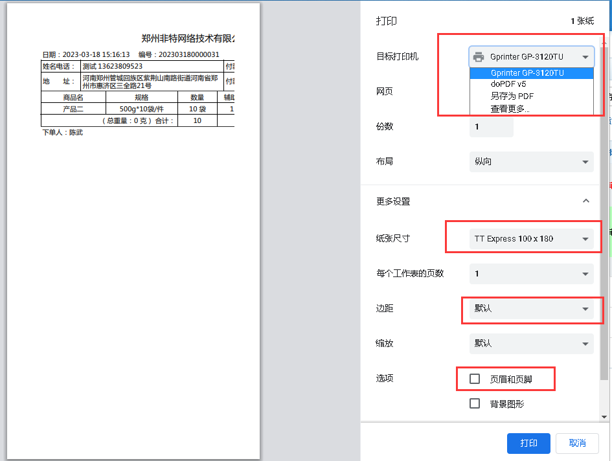The image size is (612, 461).
Task: Click the 打印 button to print
Action: click(x=528, y=443)
